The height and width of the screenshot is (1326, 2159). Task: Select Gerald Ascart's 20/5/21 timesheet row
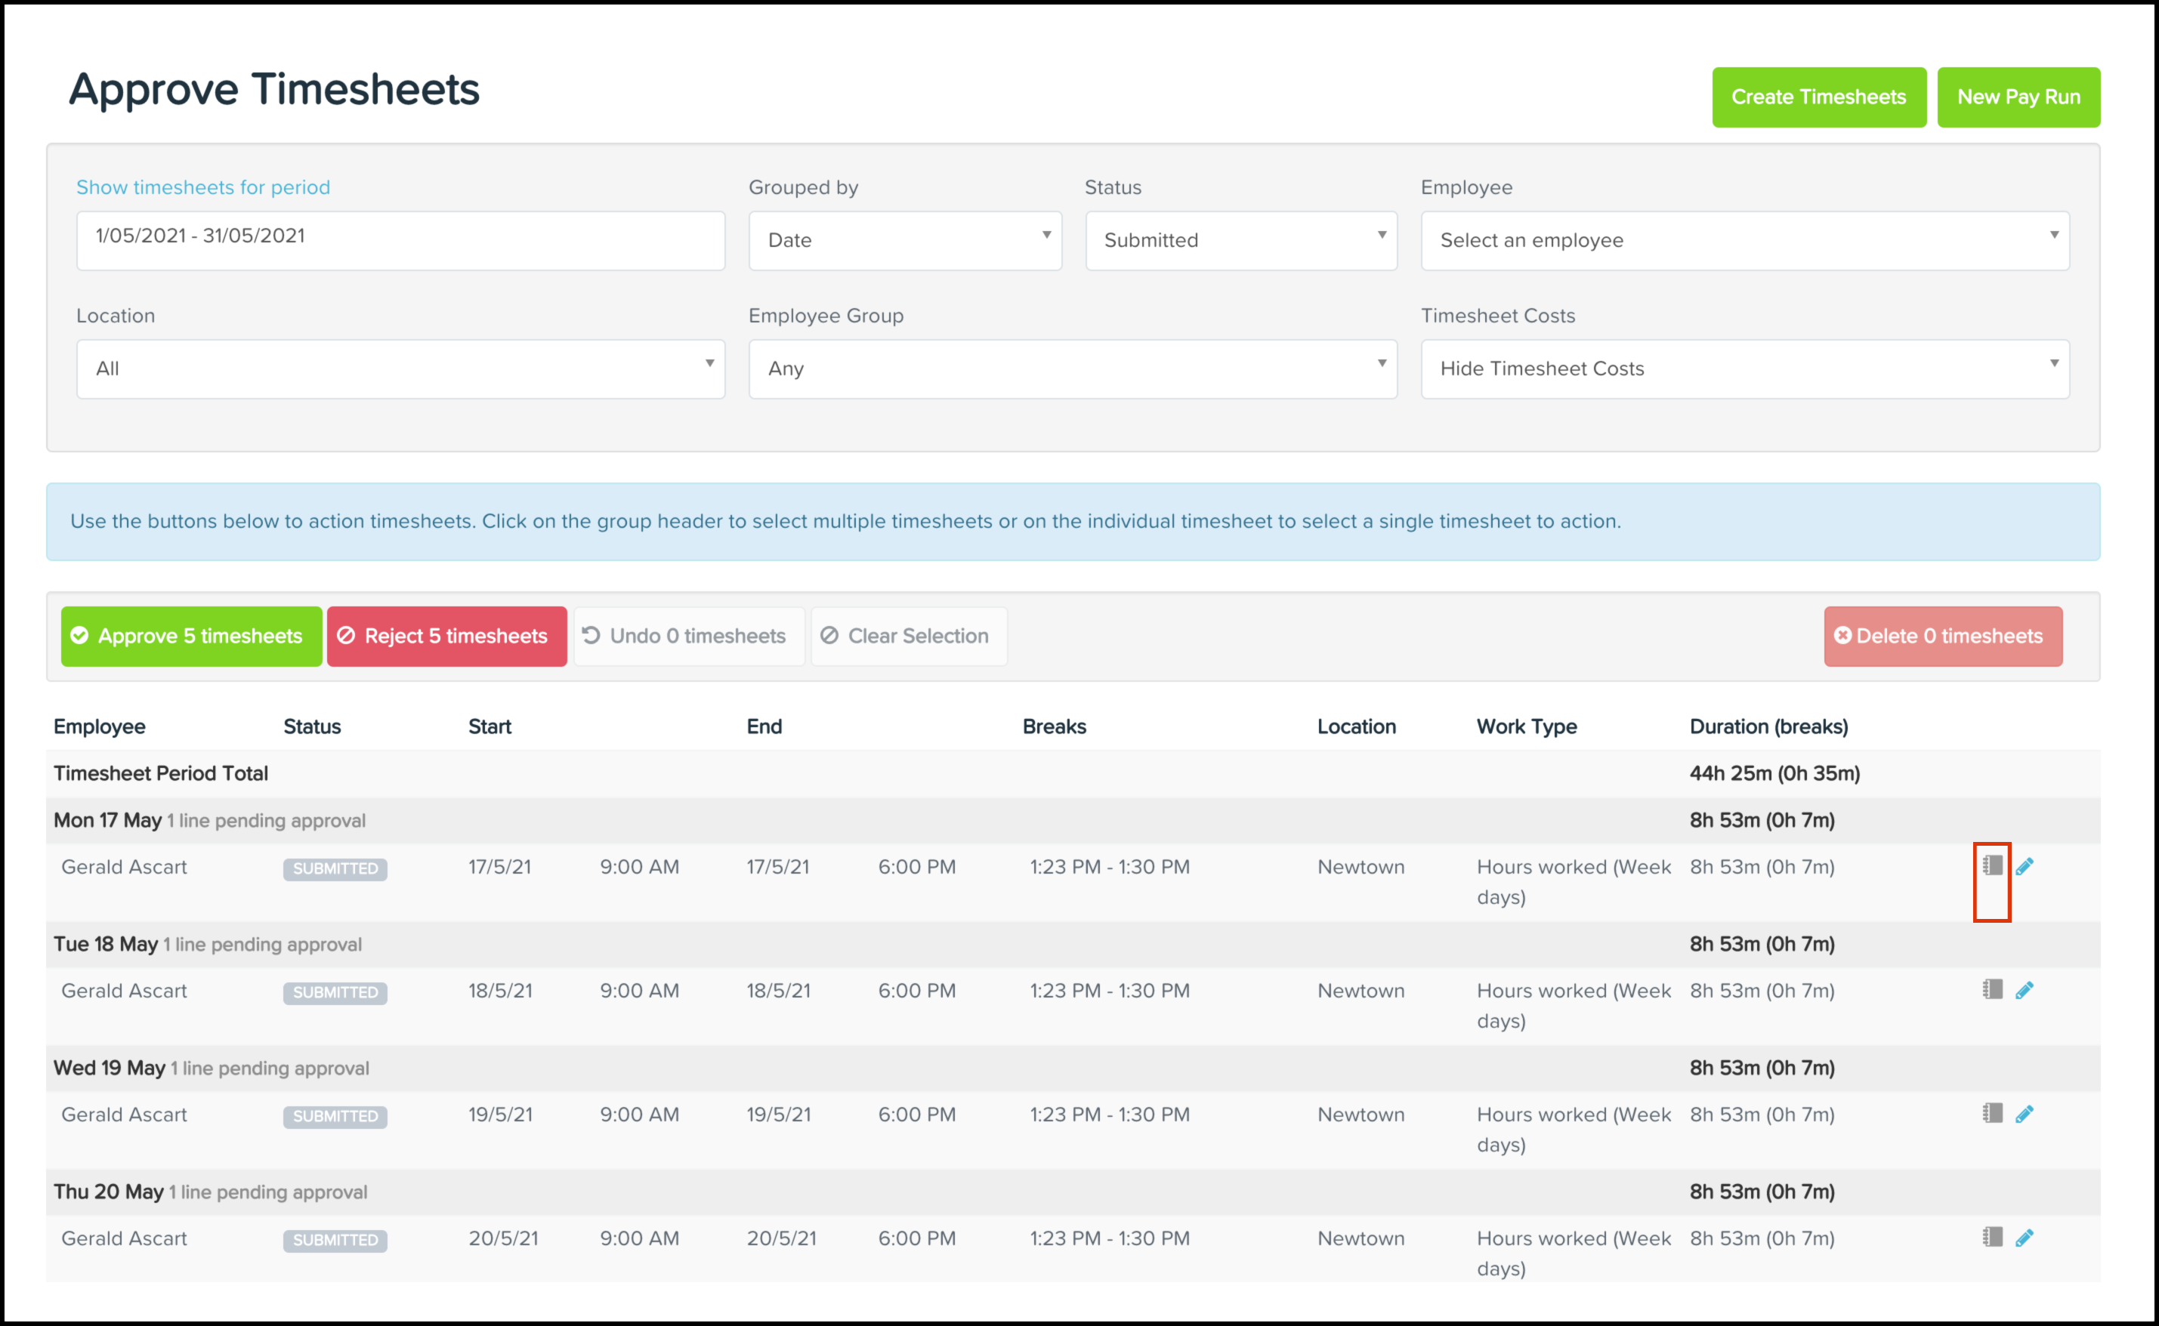124,1238
